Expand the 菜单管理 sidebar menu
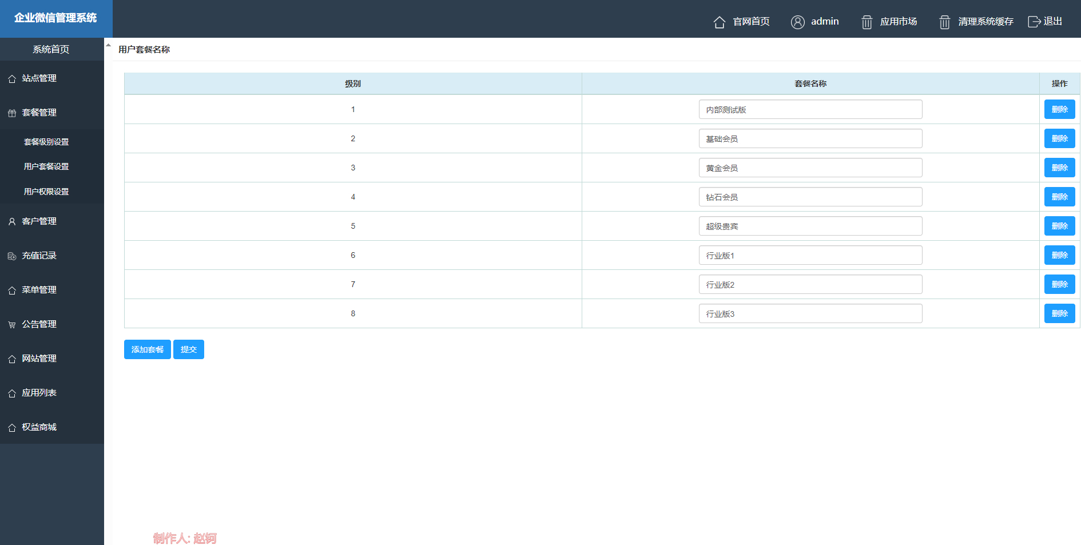Viewport: 1081px width, 545px height. (x=39, y=290)
